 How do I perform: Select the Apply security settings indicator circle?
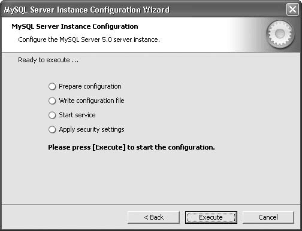coord(52,129)
